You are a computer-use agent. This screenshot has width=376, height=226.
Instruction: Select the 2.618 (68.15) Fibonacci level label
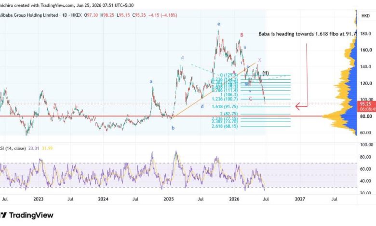coord(225,126)
